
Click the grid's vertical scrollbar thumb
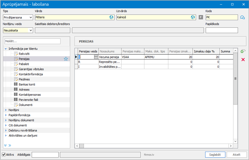(x=235, y=79)
